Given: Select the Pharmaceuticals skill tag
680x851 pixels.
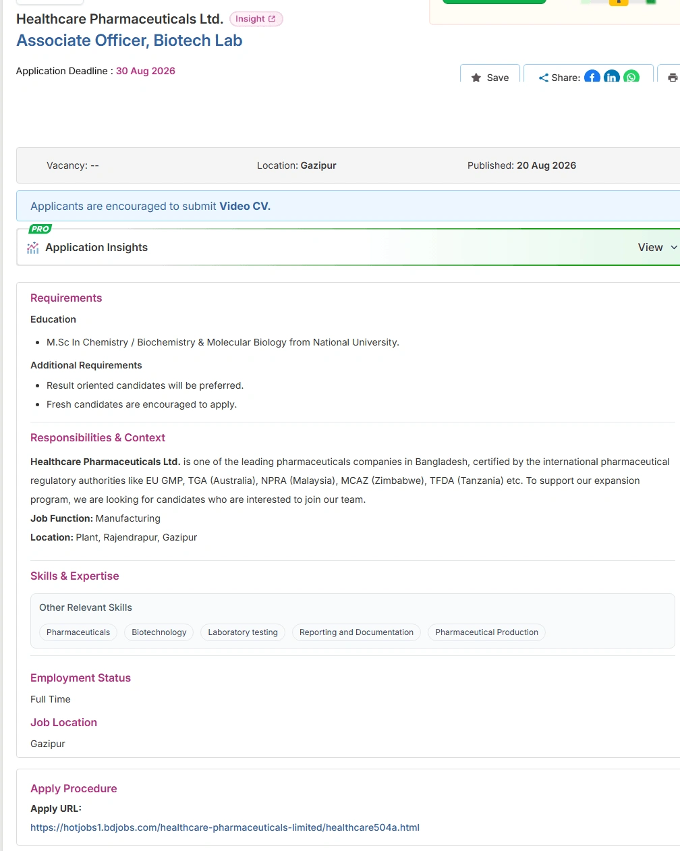Looking at the screenshot, I should [78, 632].
